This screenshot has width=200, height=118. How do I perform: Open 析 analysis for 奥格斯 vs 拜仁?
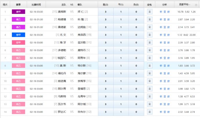pyautogui.click(x=161, y=12)
